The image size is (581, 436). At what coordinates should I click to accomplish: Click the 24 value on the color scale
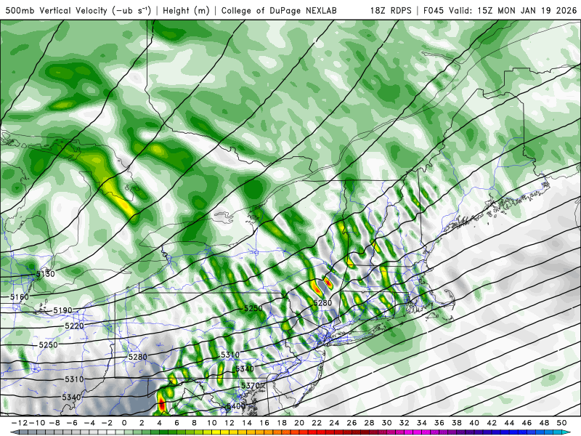pyautogui.click(x=334, y=423)
